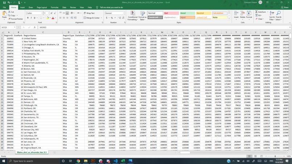Click the Paste clipboard icon

click(4, 14)
